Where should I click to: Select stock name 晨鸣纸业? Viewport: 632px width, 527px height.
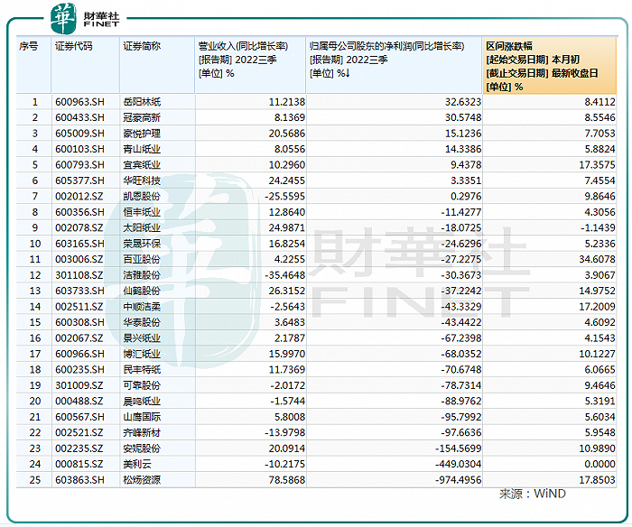(142, 401)
